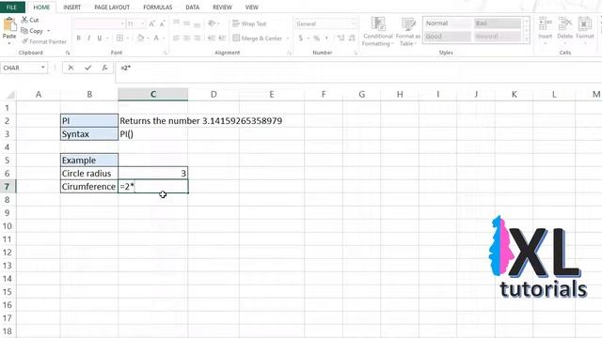Open the Merge & Center dropdown arrow

(288, 38)
